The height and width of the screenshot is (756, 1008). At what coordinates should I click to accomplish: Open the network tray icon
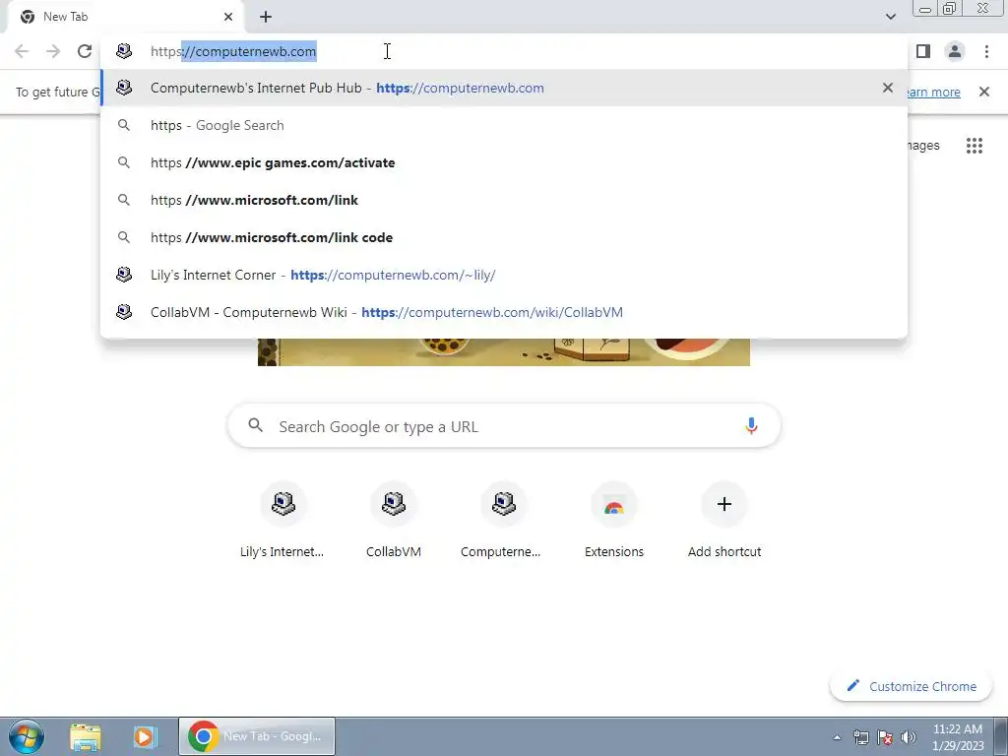(x=860, y=737)
